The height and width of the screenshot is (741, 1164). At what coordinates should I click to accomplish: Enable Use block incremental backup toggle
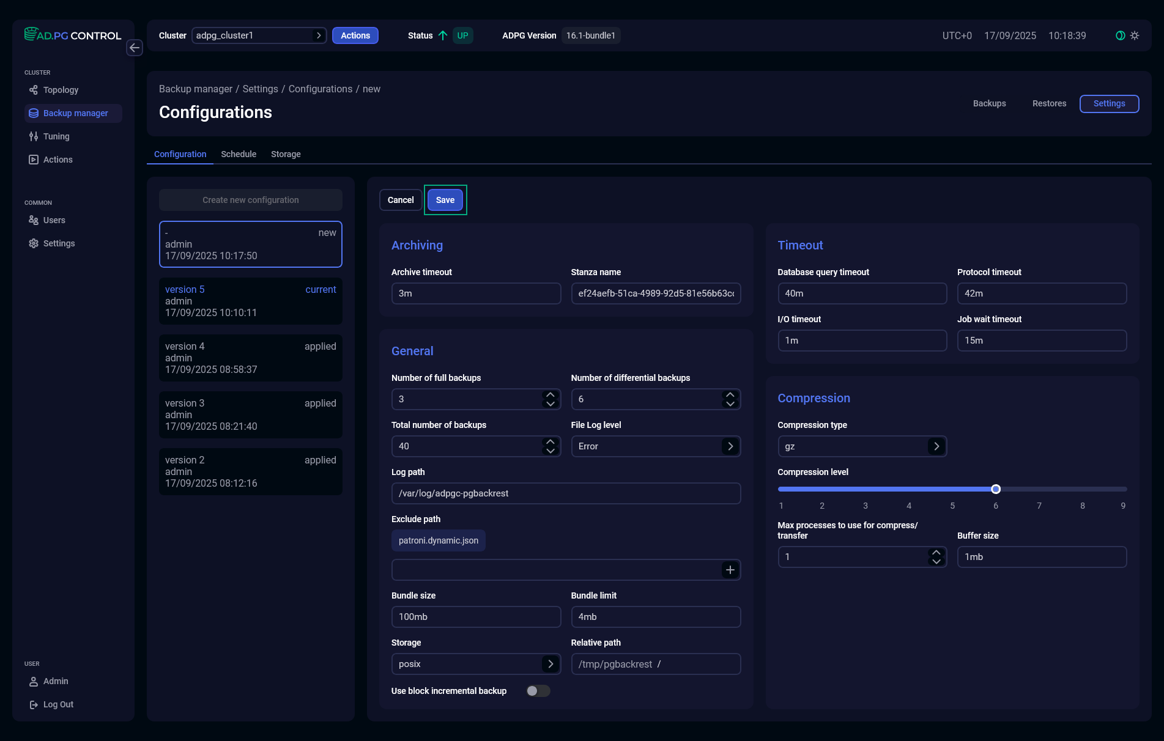click(538, 691)
